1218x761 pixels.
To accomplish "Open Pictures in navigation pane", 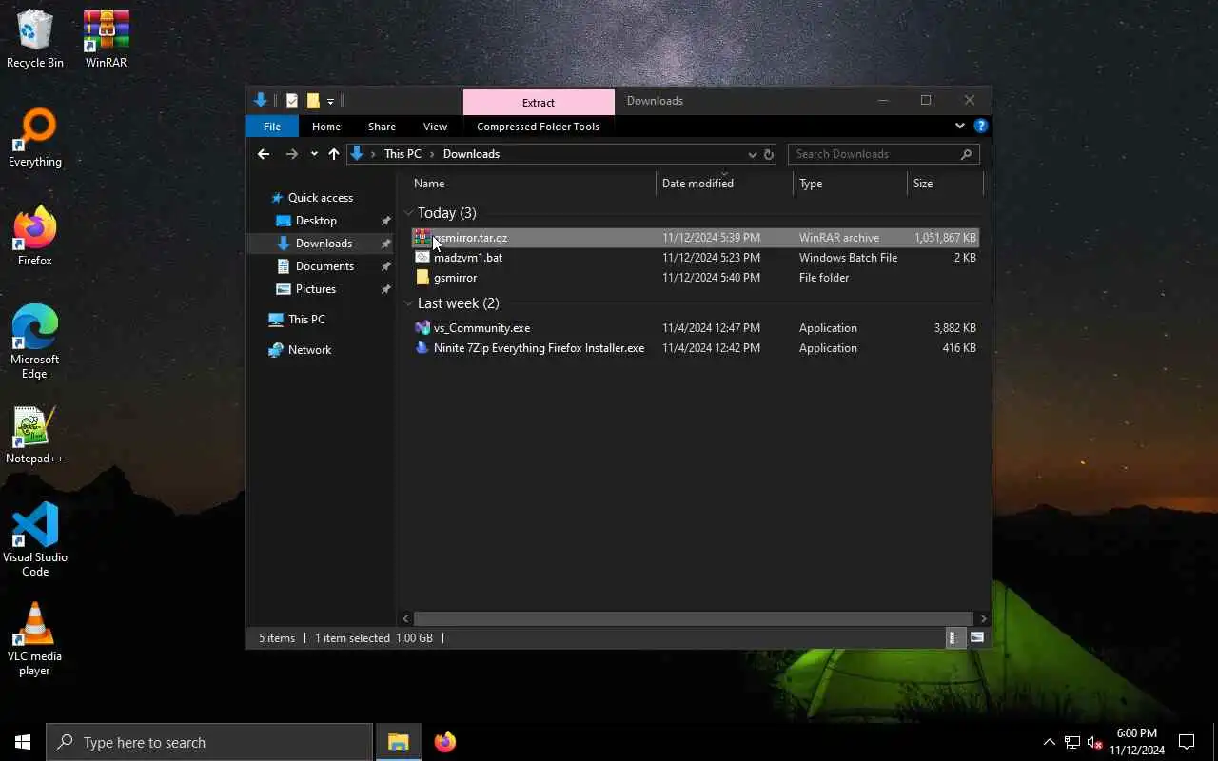I will point(315,289).
